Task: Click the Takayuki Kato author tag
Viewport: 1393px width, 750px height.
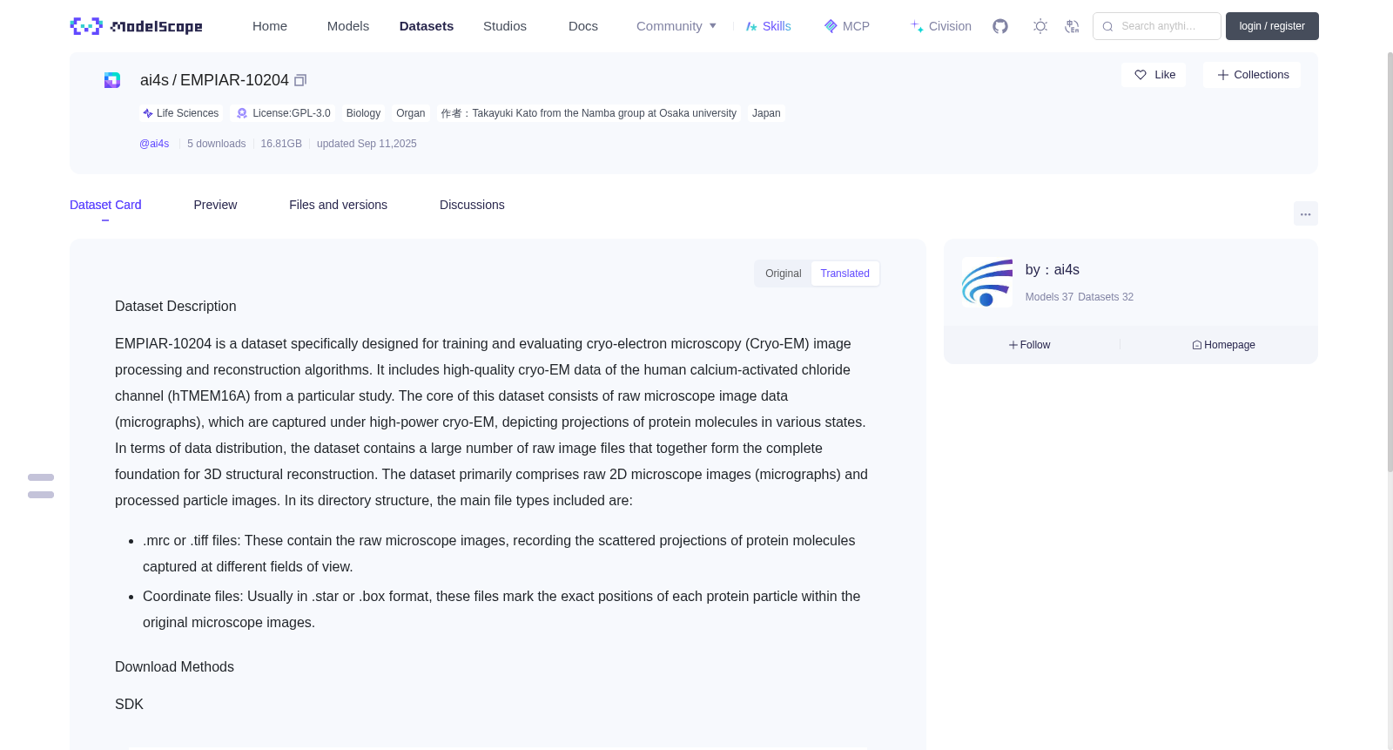Action: click(589, 113)
